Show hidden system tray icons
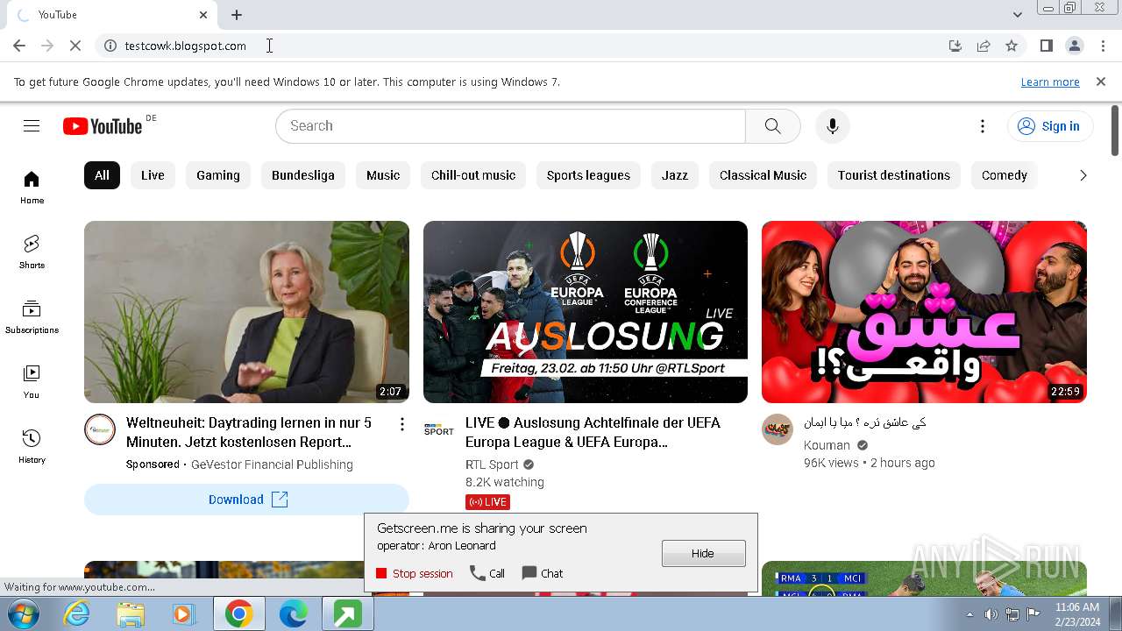This screenshot has width=1122, height=631. pyautogui.click(x=969, y=614)
